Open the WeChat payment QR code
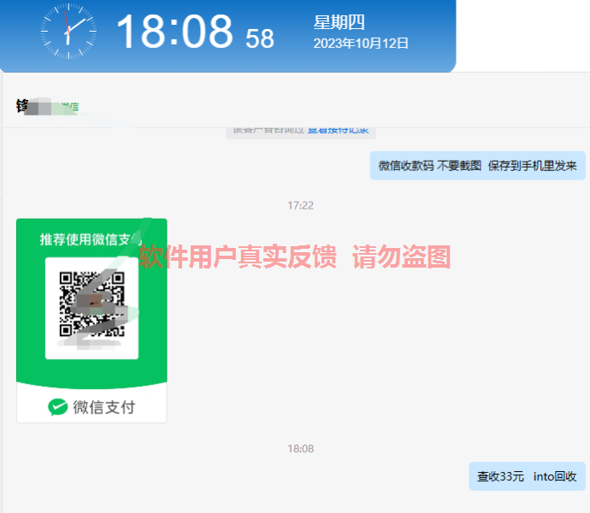 tap(91, 304)
